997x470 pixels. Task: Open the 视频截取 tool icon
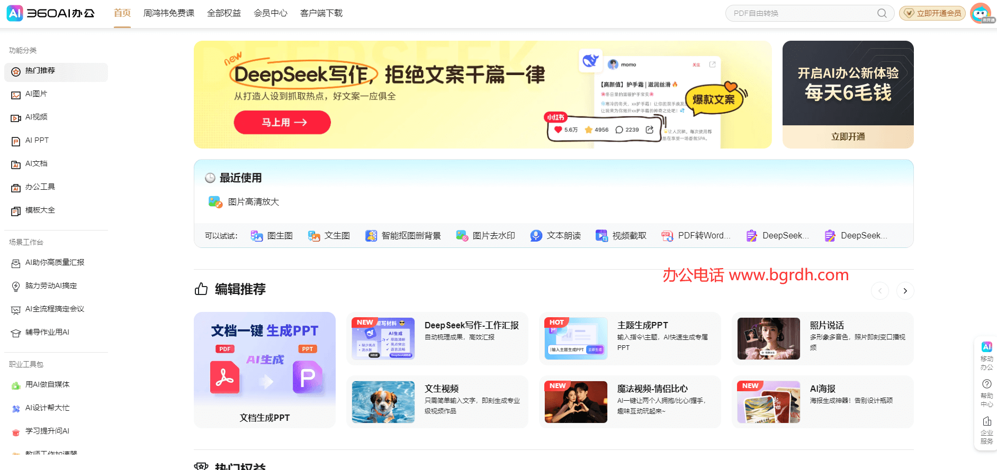[601, 236]
